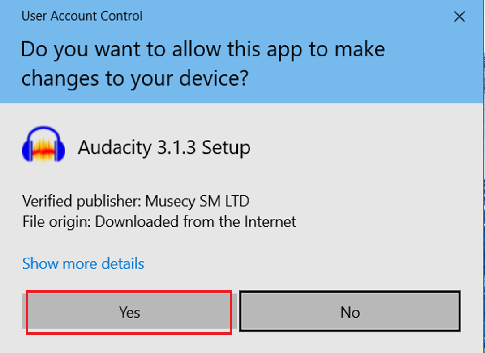This screenshot has height=353, width=485.
Task: Click the 'Do you want to allow' heading
Action: [203, 49]
